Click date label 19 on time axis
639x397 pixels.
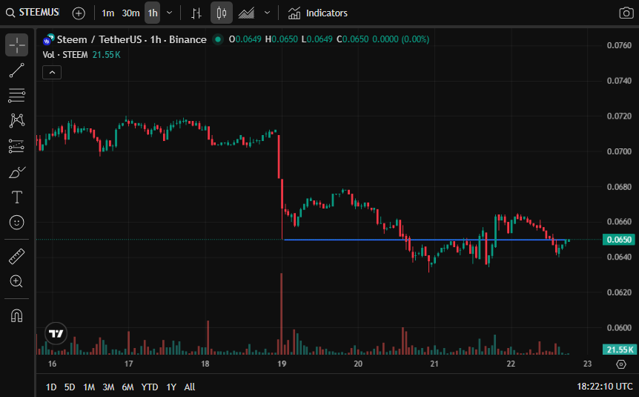(x=282, y=364)
